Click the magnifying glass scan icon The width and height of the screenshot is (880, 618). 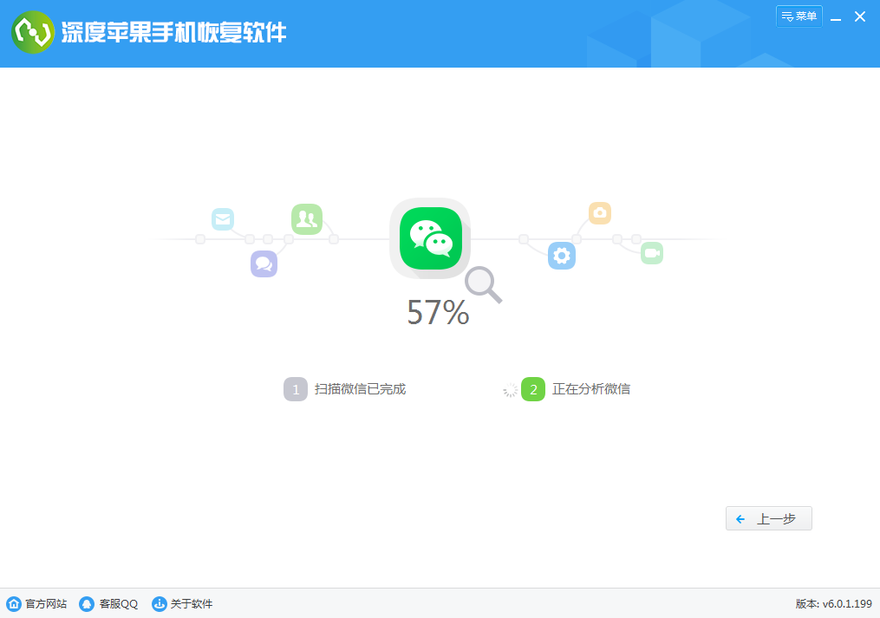coord(482,283)
